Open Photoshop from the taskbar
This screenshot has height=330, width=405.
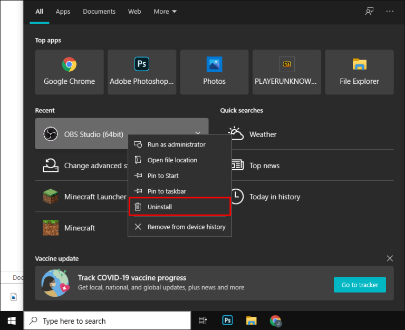tap(227, 321)
